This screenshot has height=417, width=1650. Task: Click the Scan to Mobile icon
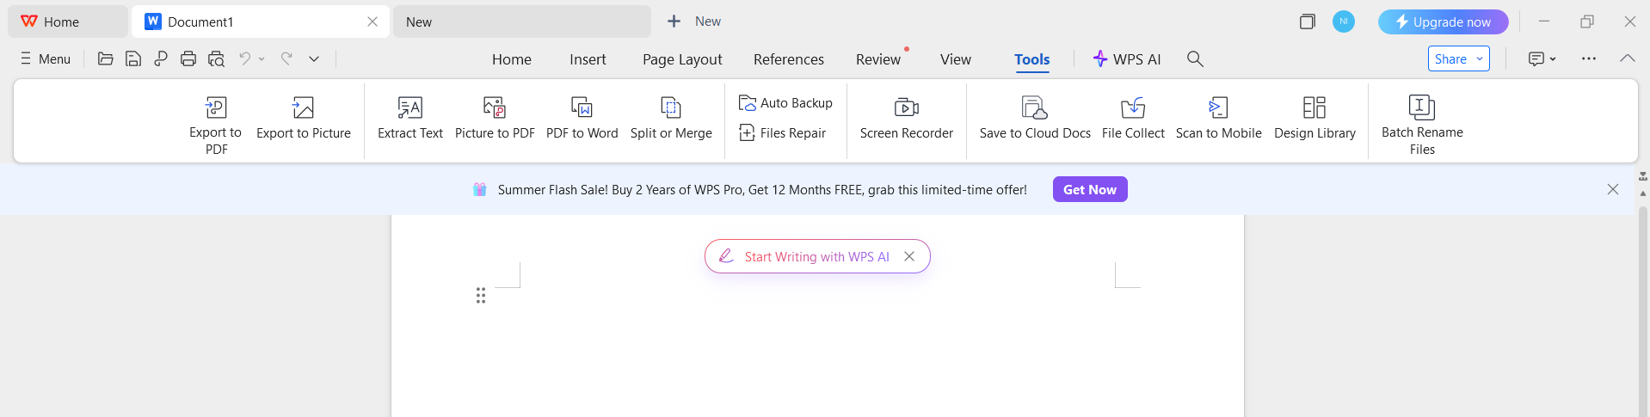[x=1218, y=108]
